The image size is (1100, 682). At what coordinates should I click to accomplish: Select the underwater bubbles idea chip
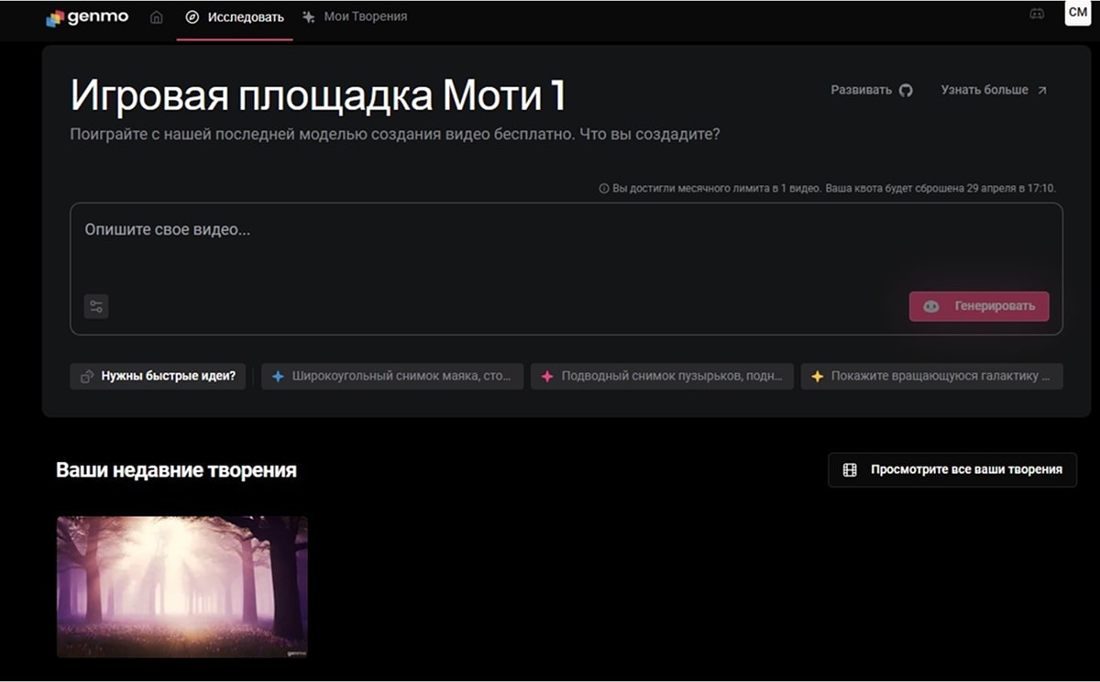662,376
